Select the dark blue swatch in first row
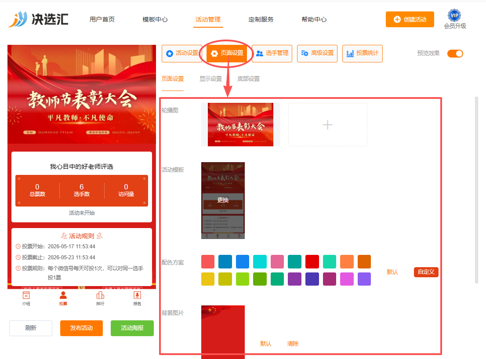486x359 pixels. click(225, 261)
